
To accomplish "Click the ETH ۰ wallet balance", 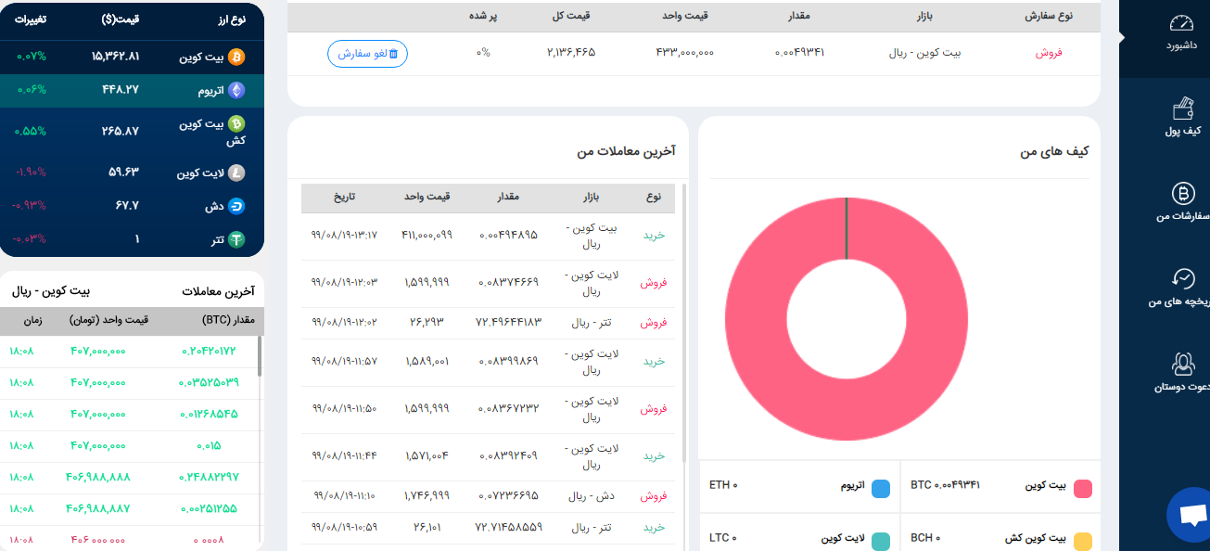I will 723,484.
